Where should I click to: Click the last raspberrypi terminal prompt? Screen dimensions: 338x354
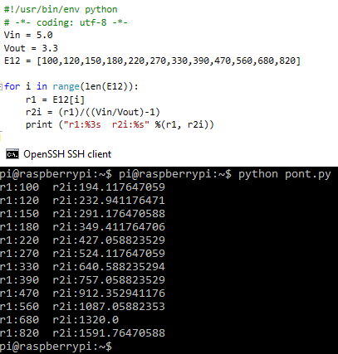[56, 347]
